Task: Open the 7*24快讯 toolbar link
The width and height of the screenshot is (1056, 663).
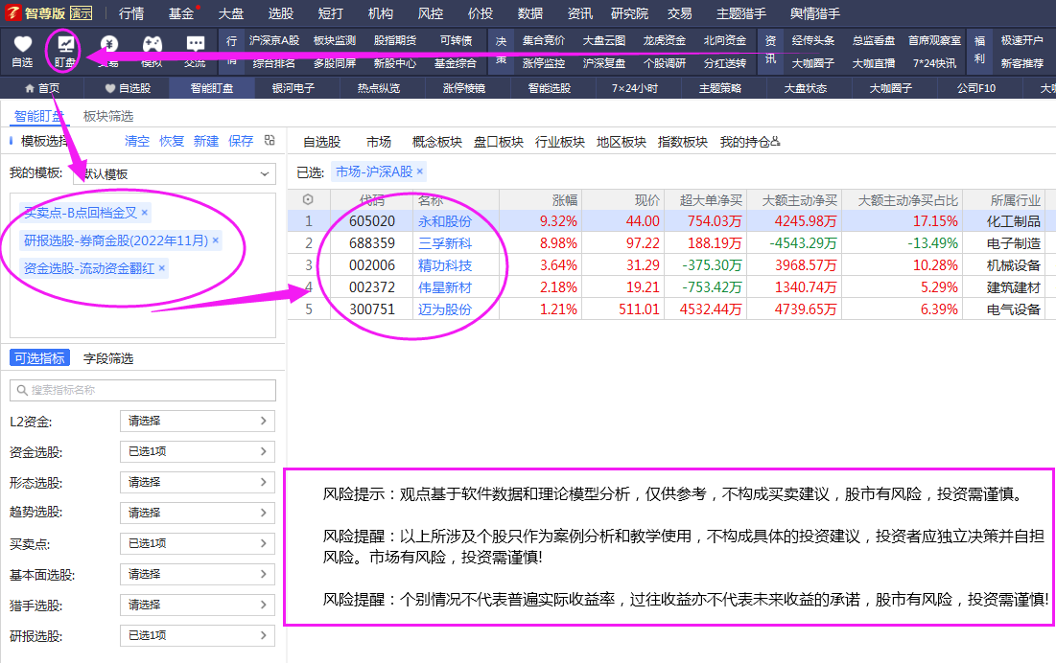Action: [934, 63]
